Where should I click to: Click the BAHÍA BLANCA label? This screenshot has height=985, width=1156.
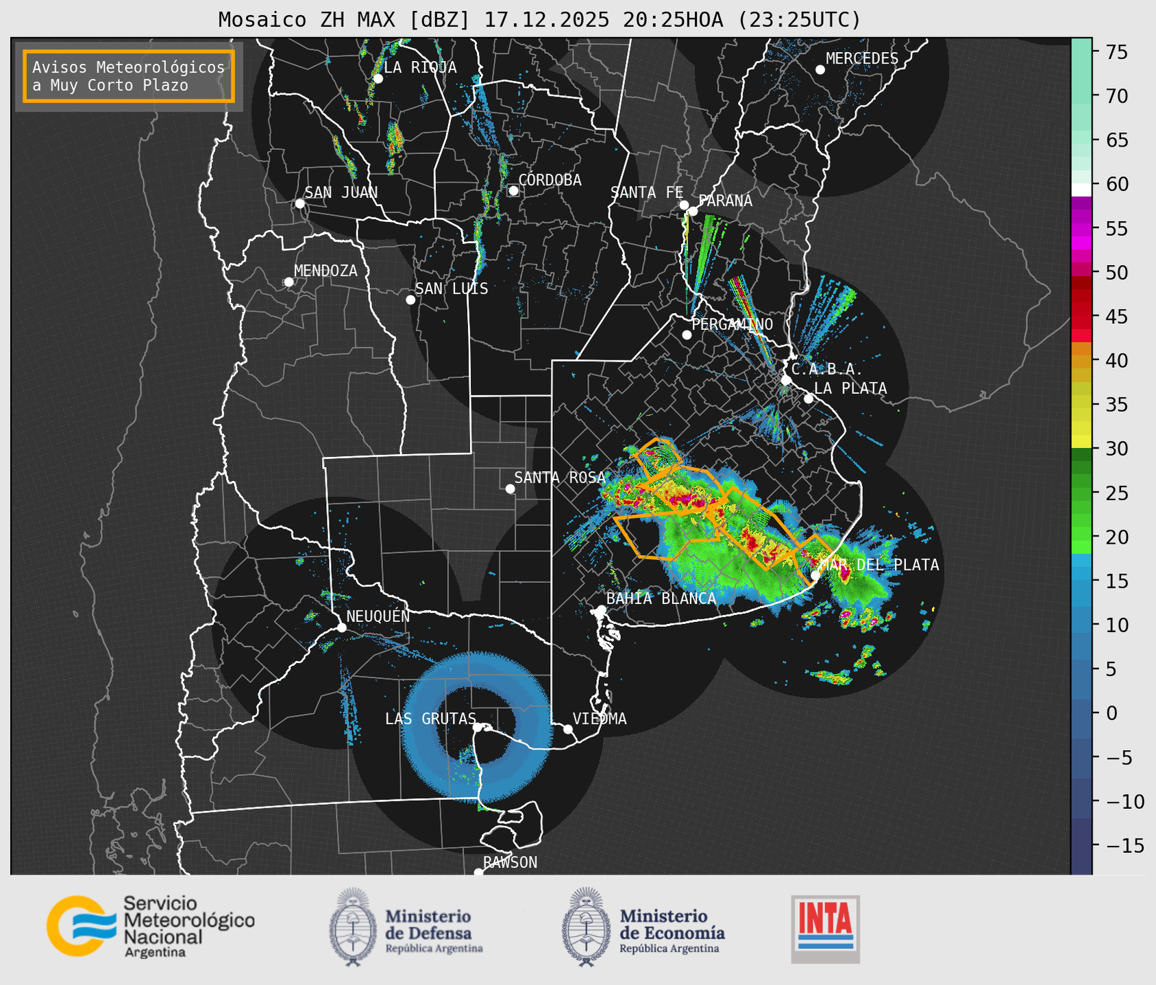[661, 599]
